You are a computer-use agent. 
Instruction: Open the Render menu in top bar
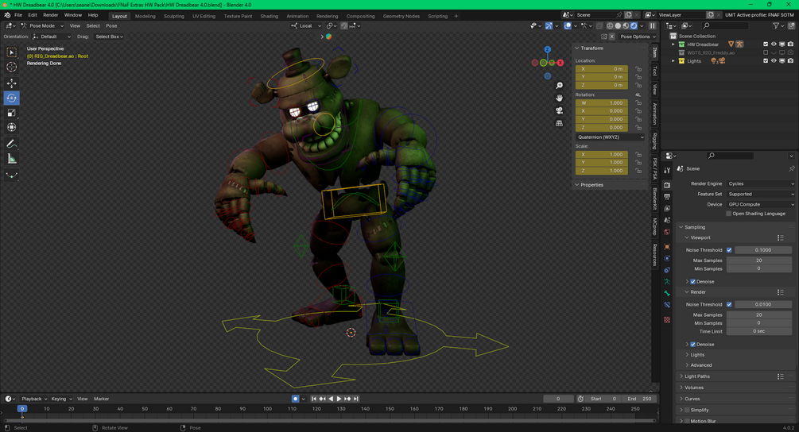(x=50, y=15)
